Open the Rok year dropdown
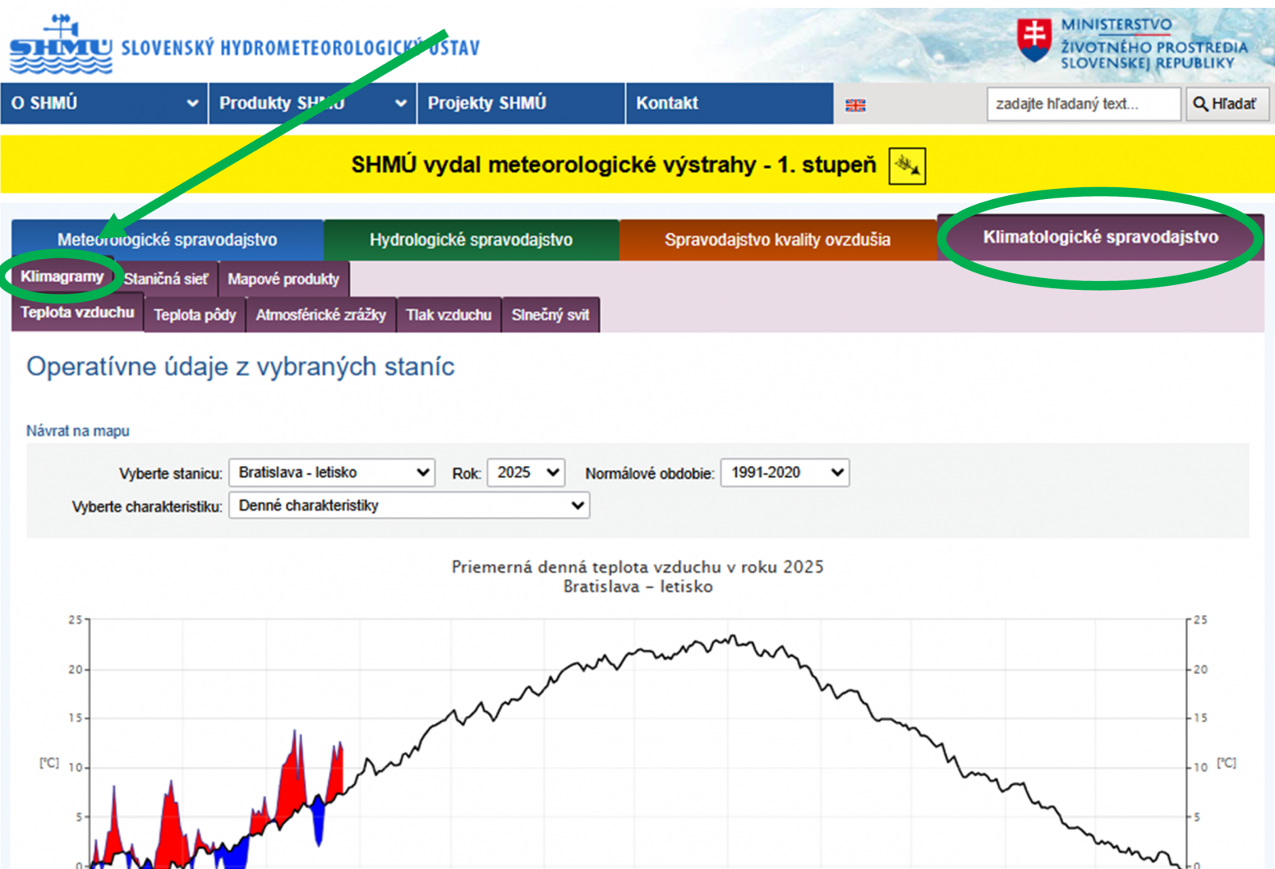 [x=526, y=473]
